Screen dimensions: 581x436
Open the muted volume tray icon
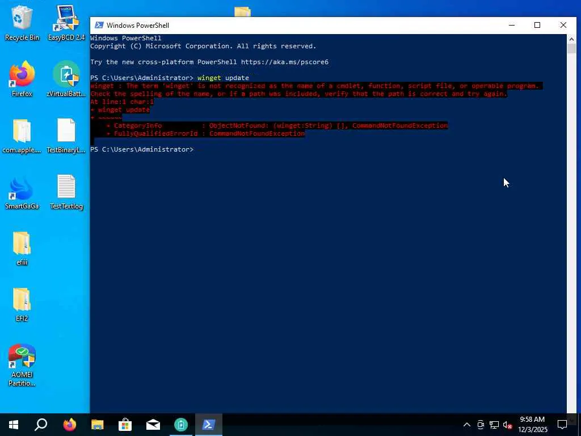coord(507,425)
